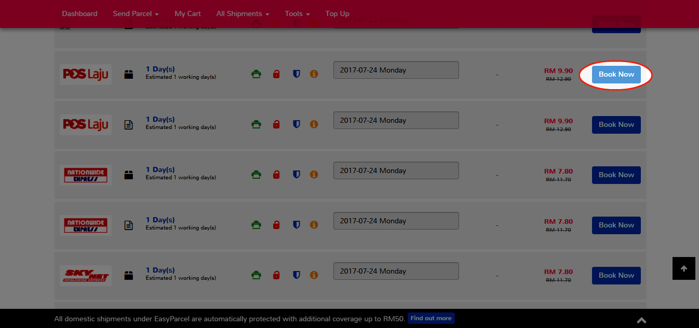This screenshot has height=328, width=699.
Task: Click the info icon in Nationwide Express parcel row
Action: (314, 175)
